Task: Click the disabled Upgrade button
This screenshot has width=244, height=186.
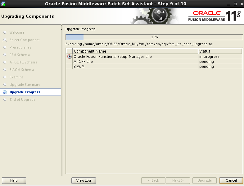Action: coord(205,180)
